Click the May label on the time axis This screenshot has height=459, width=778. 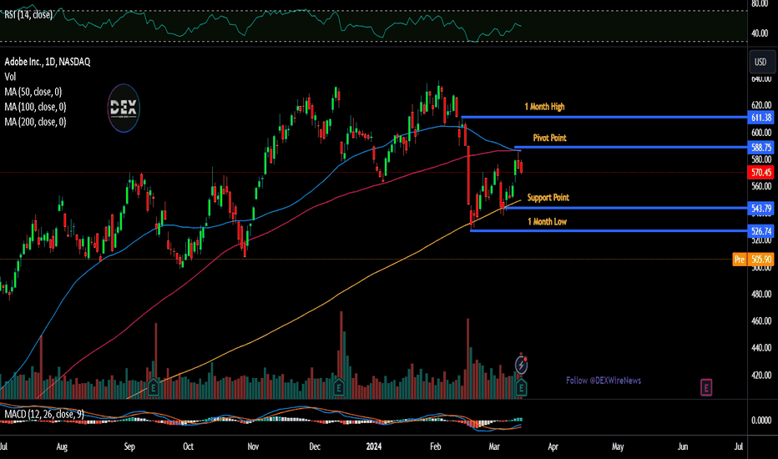[x=618, y=446]
